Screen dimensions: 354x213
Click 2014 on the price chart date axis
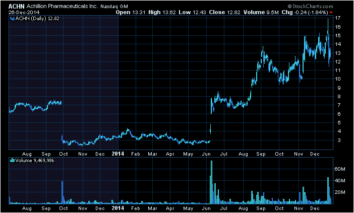pyautogui.click(x=118, y=154)
